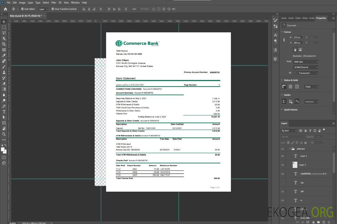
Task: Open the 16 Bits/Channel dropdown
Action: tap(305, 67)
